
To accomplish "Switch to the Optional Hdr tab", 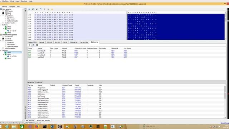I will click(x=74, y=42).
